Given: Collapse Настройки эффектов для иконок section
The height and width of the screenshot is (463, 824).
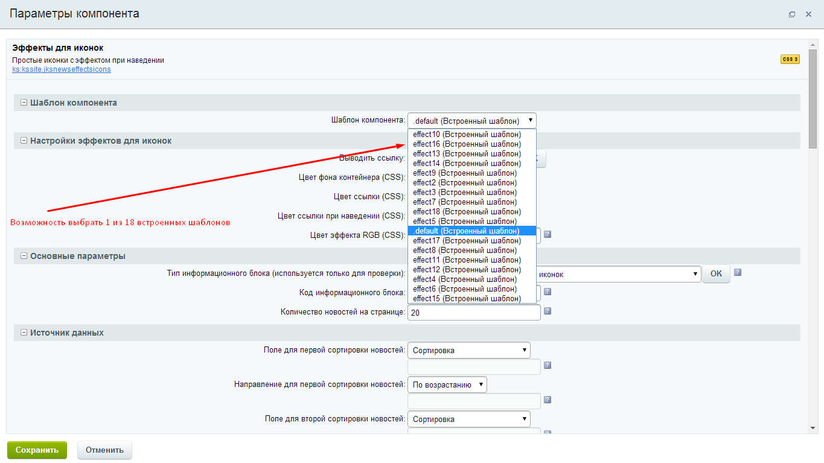Looking at the screenshot, I should click(x=24, y=141).
